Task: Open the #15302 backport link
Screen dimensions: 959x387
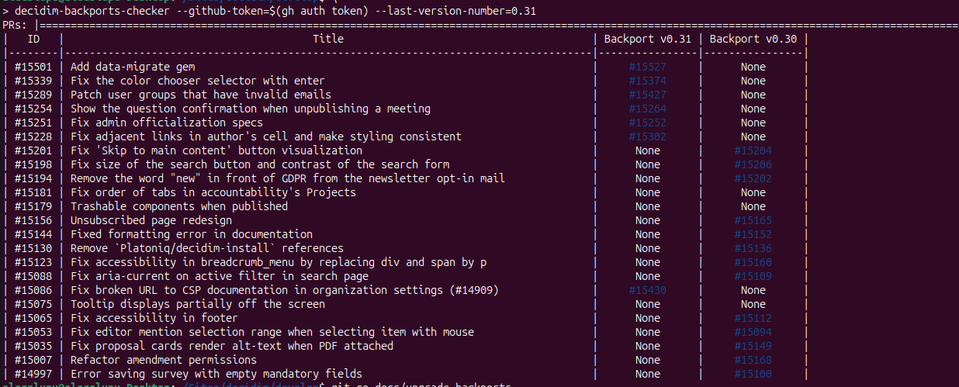Action: [x=647, y=136]
